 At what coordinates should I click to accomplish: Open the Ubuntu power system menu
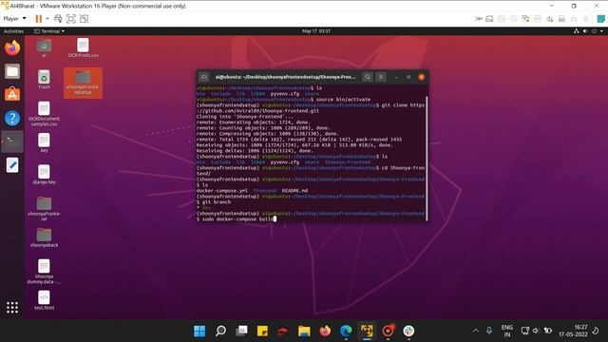597,31
